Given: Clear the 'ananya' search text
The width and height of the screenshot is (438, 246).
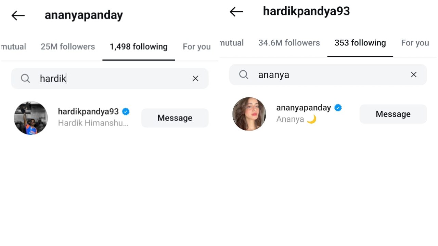Looking at the screenshot, I should (414, 74).
